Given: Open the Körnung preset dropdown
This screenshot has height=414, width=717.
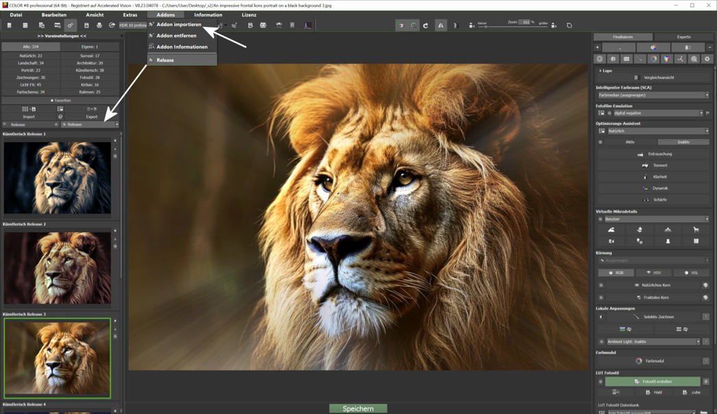Looking at the screenshot, I should point(653,260).
